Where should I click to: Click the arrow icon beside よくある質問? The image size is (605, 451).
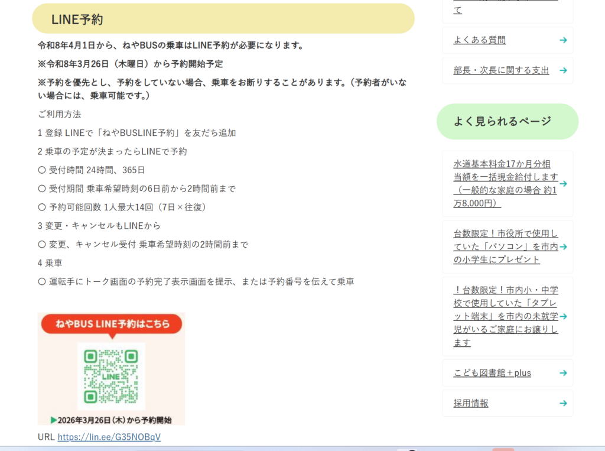(x=563, y=40)
